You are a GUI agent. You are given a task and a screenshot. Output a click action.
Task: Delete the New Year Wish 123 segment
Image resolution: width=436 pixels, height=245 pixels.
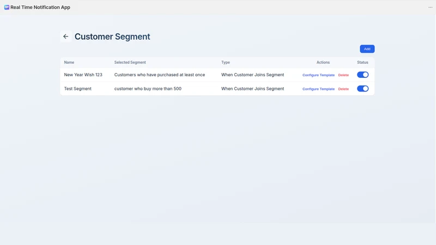[x=343, y=75]
